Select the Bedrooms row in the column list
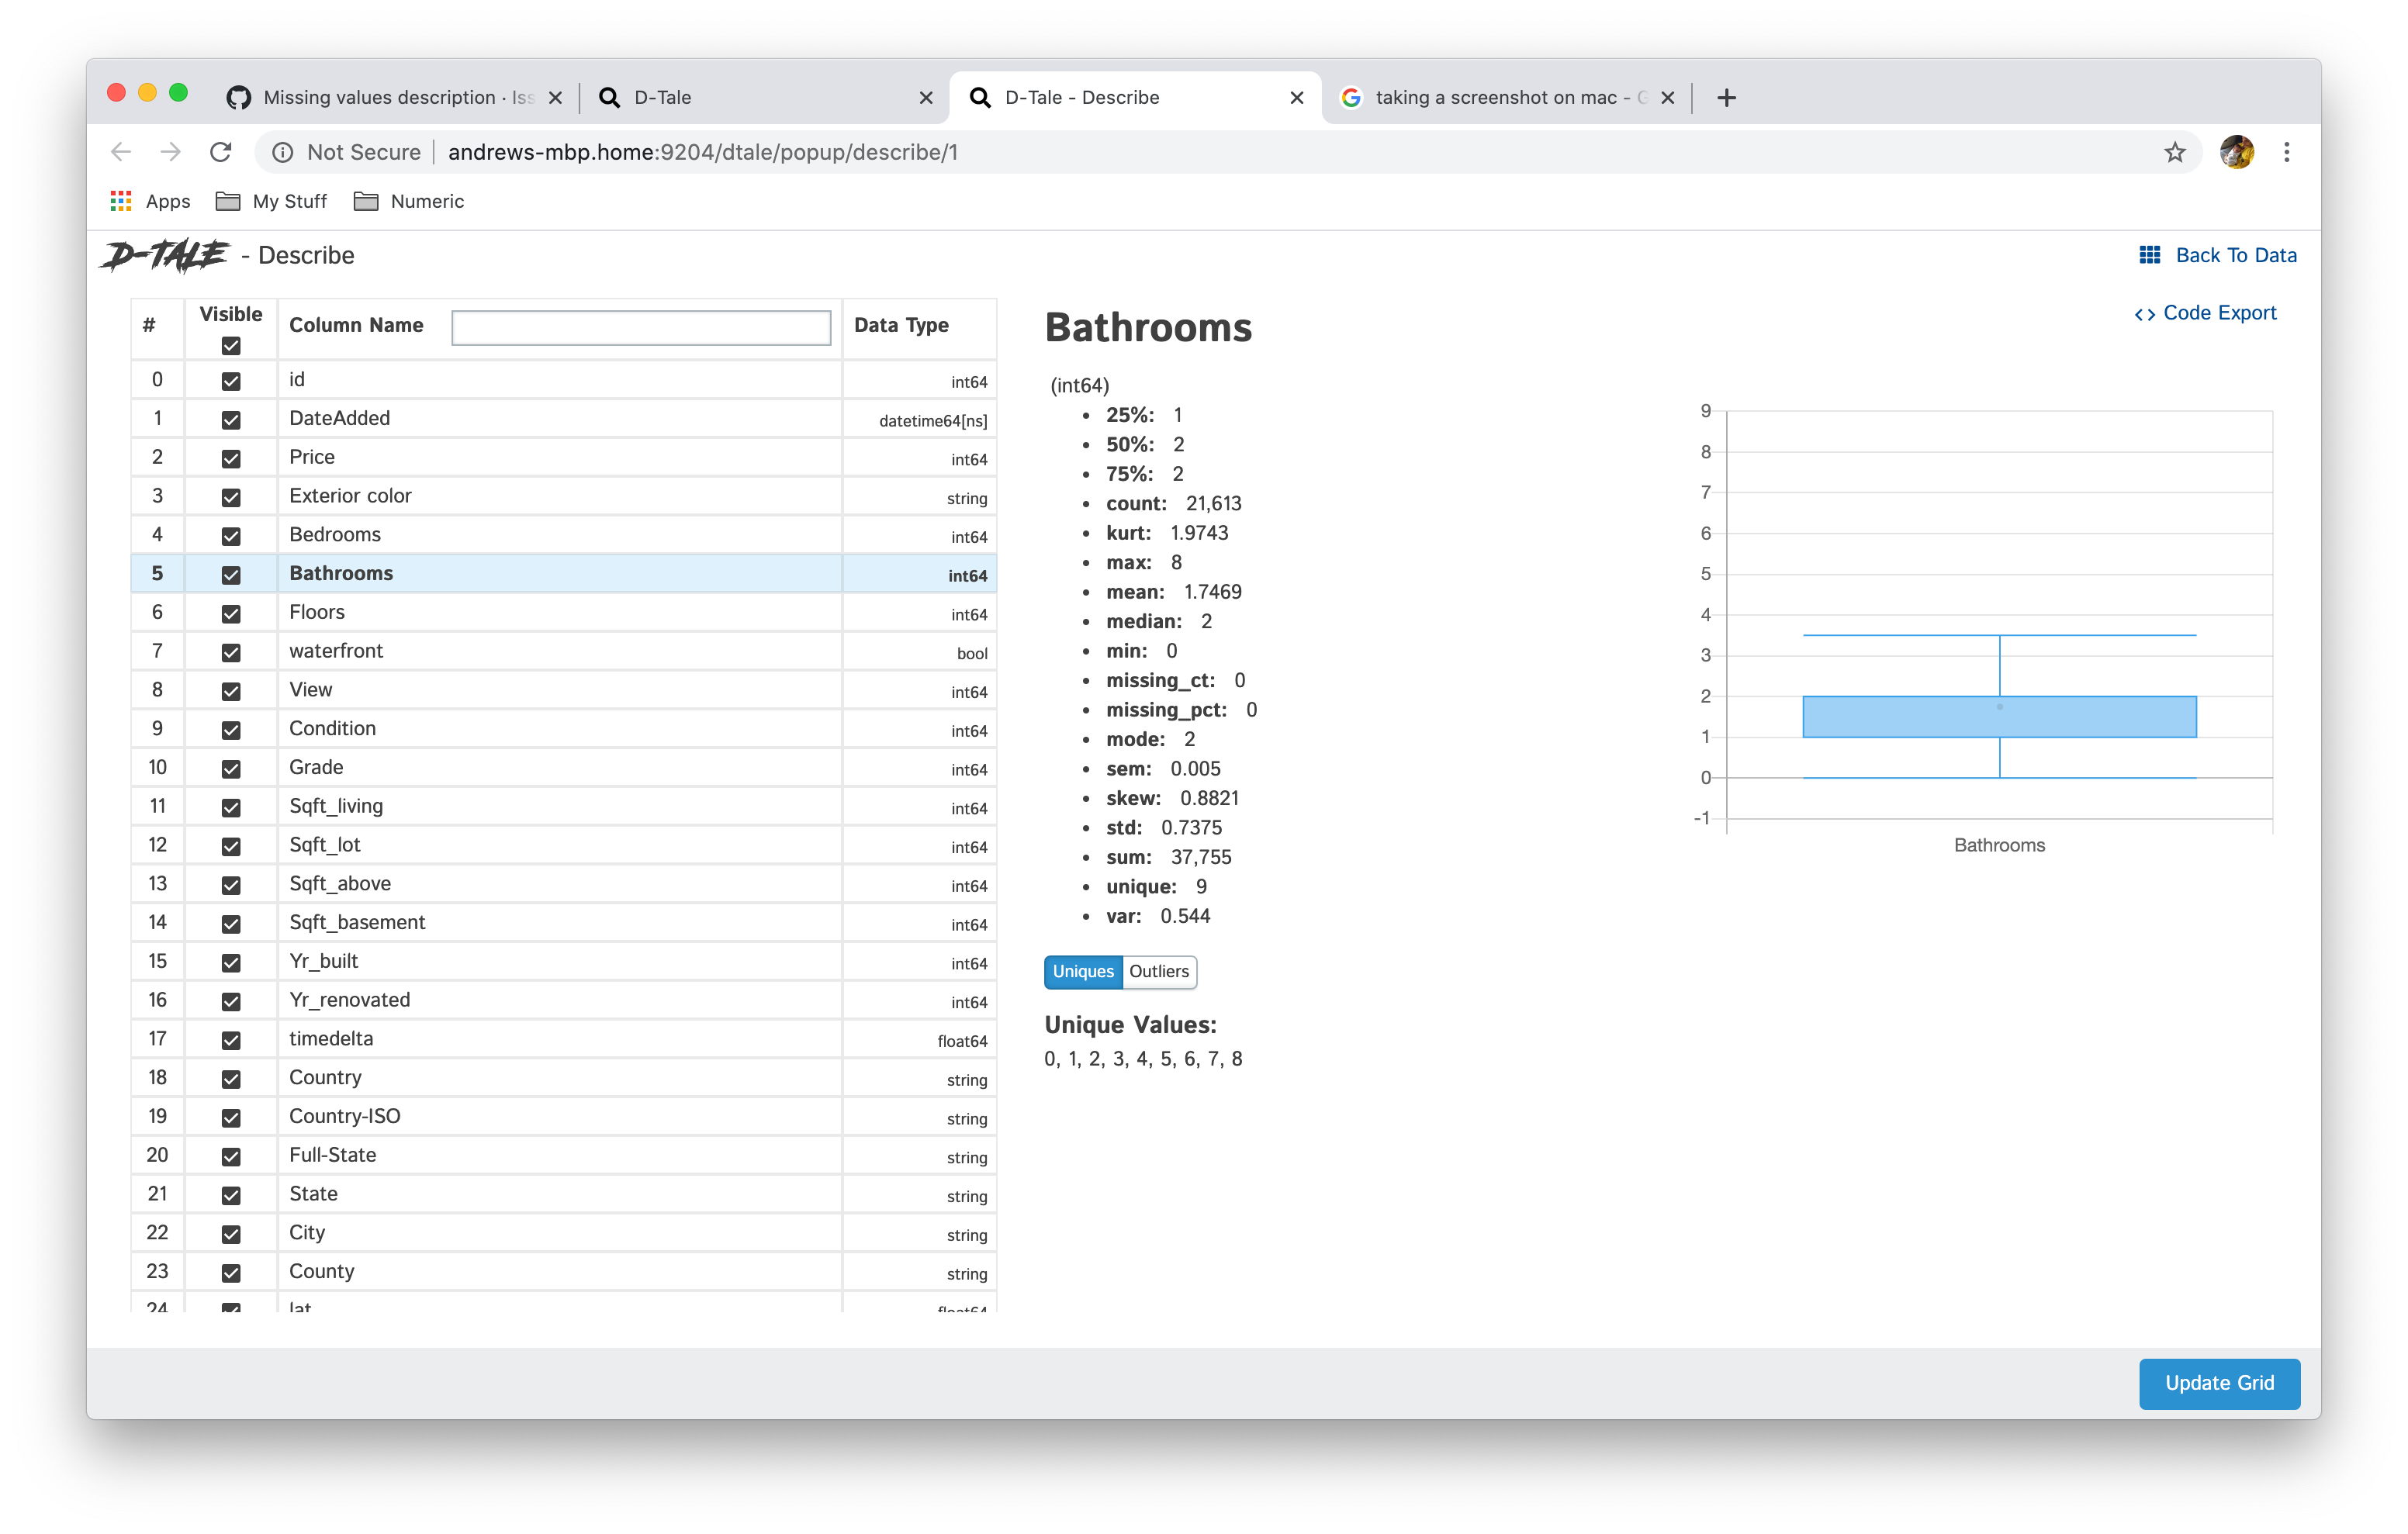Viewport: 2408px width, 1534px height. [564, 535]
